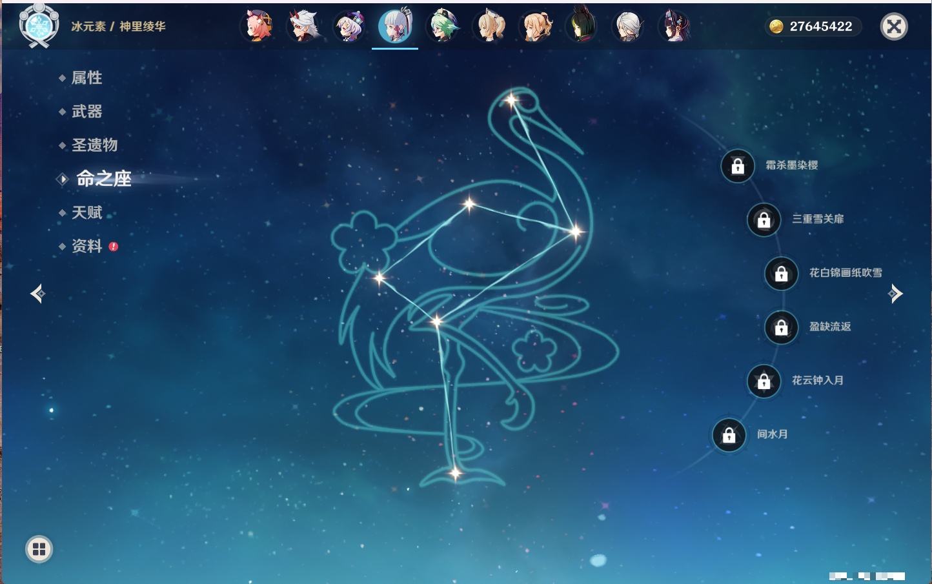Switch to the 武器 weapon tab

86,112
